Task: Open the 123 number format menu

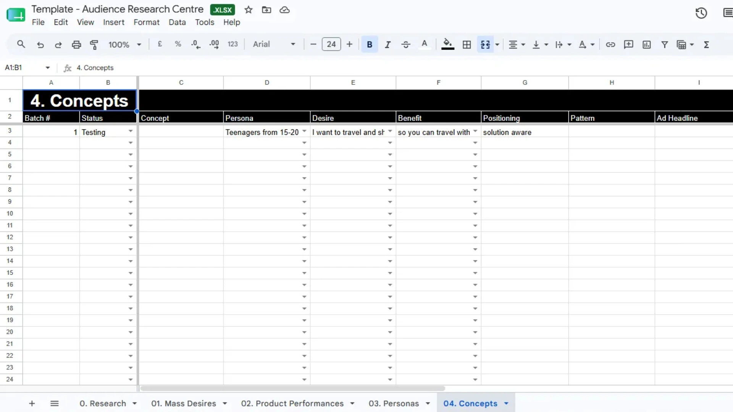Action: [x=232, y=44]
